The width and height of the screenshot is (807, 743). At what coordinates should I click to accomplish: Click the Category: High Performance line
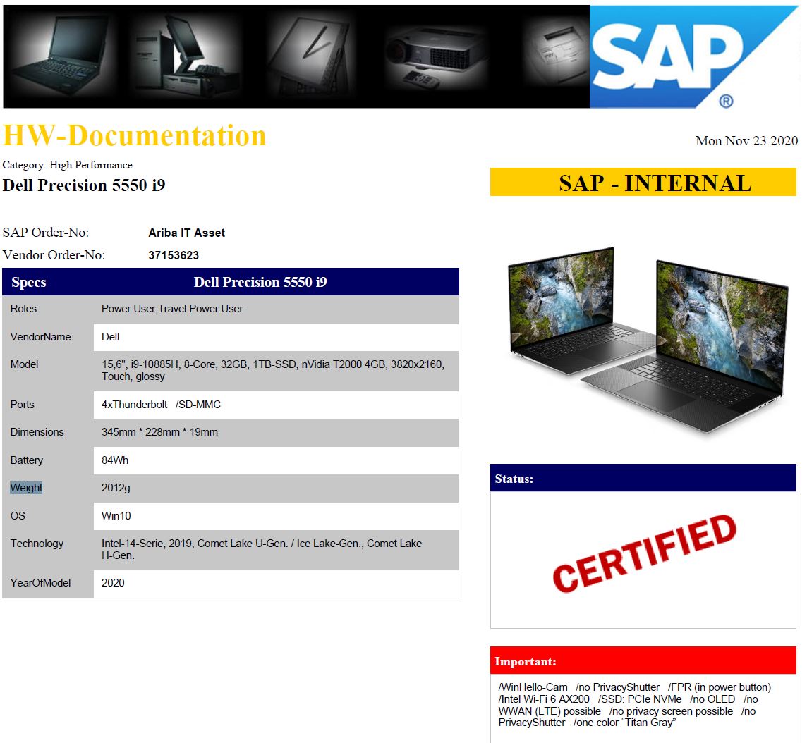[68, 165]
